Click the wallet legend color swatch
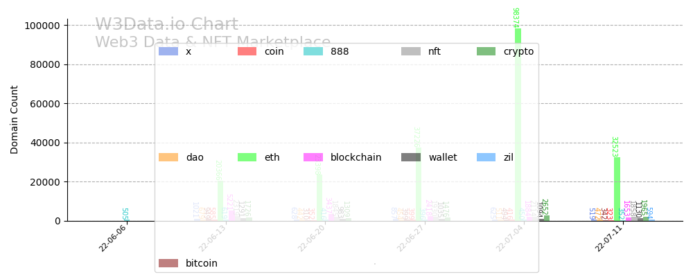The height and width of the screenshot is (277, 693). click(411, 157)
